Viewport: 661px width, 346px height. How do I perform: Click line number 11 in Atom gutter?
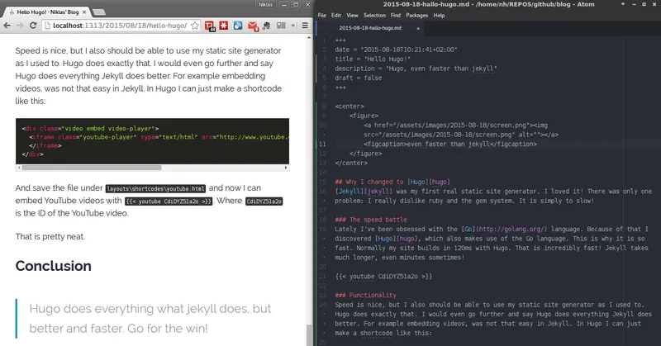pos(322,145)
